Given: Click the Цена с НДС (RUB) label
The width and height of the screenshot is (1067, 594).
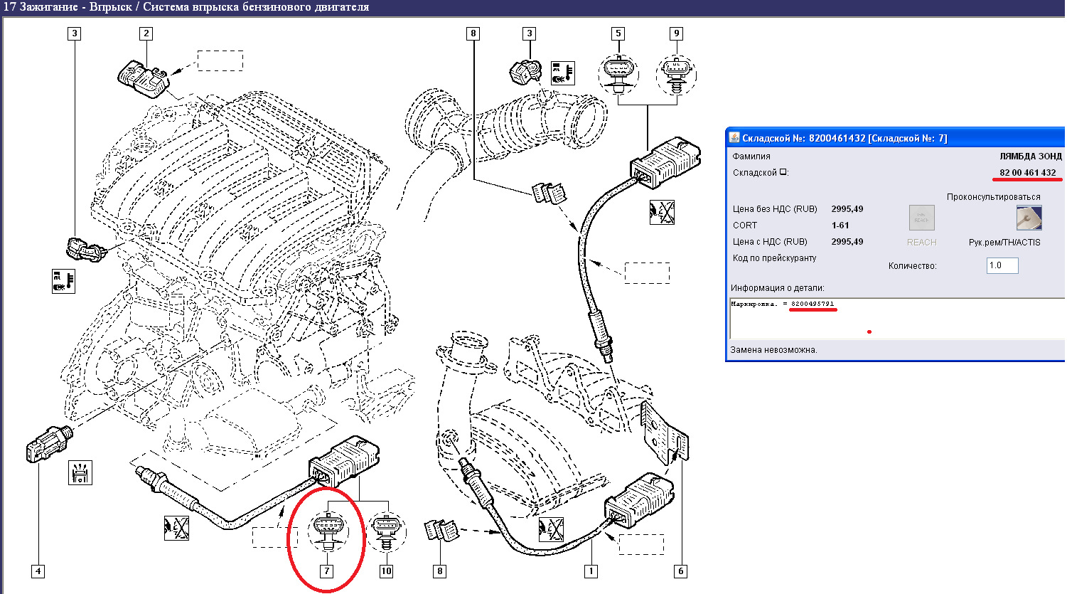Looking at the screenshot, I should coord(770,241).
